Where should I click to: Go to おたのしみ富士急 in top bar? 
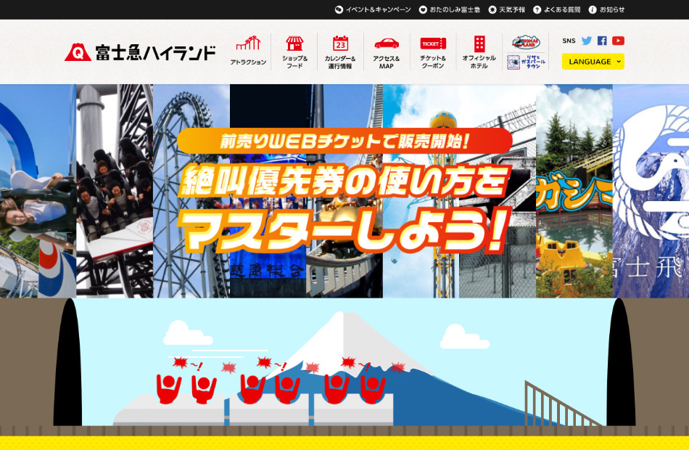[x=450, y=9]
